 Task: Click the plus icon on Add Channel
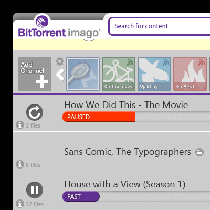[x=42, y=81]
